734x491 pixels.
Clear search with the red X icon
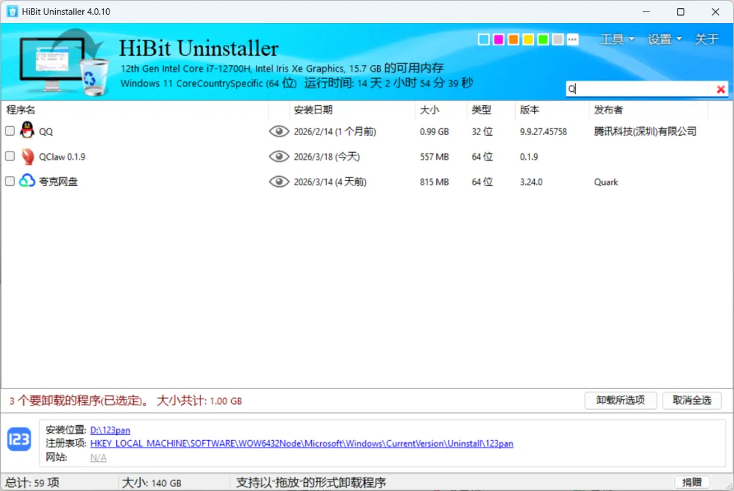click(x=721, y=89)
